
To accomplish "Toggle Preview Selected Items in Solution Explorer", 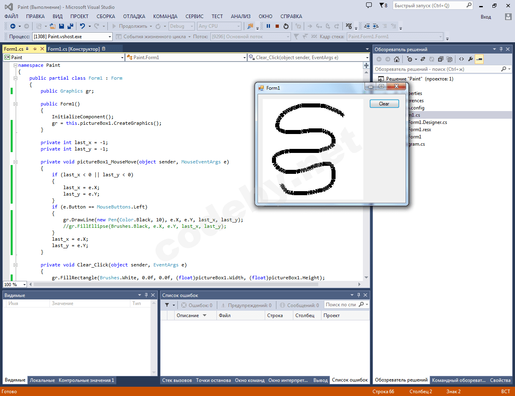I will pyautogui.click(x=479, y=59).
